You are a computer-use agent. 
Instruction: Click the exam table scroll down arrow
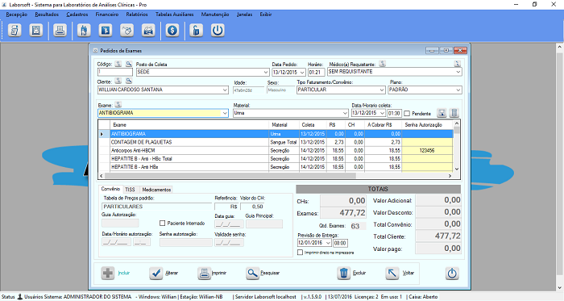point(457,169)
